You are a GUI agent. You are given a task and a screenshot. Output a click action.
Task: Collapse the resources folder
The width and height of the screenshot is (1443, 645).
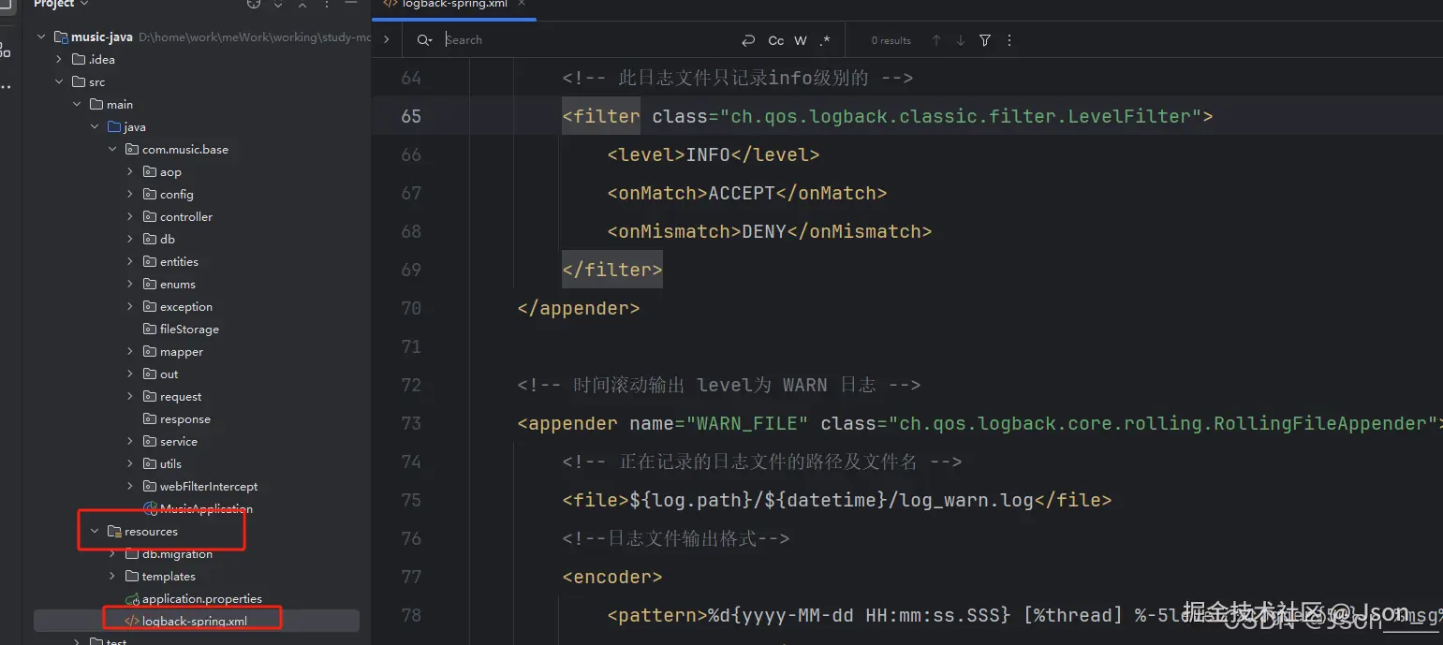click(95, 532)
